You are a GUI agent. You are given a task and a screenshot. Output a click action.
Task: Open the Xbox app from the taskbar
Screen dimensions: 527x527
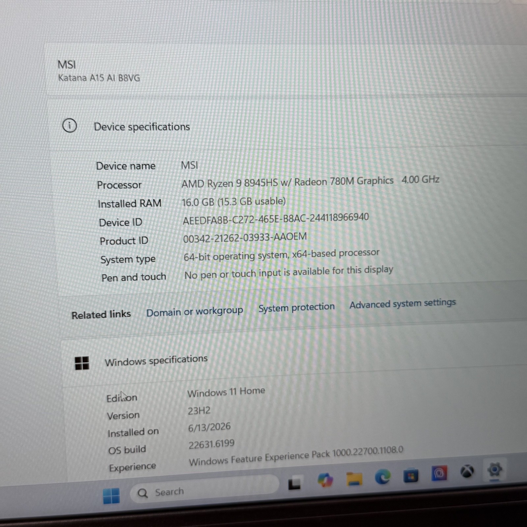pyautogui.click(x=467, y=471)
